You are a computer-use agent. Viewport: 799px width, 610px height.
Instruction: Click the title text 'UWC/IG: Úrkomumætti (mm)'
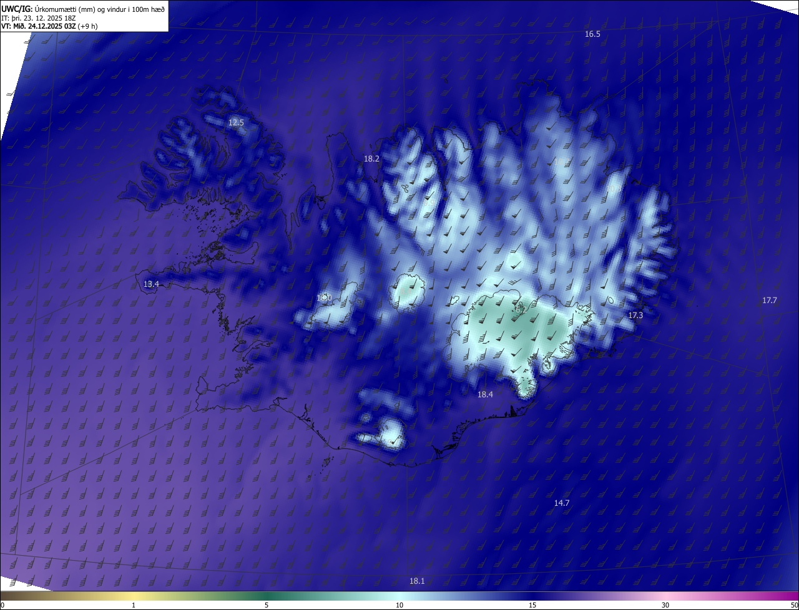tap(49, 9)
